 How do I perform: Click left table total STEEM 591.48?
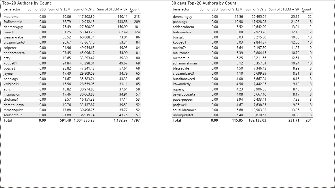[65, 120]
